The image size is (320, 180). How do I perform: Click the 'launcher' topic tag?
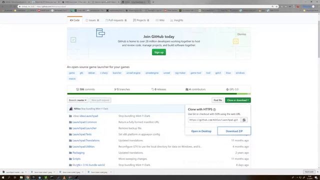coord(117,73)
